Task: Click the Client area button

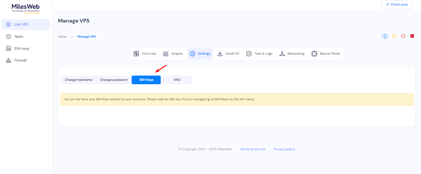Action: pos(397,5)
